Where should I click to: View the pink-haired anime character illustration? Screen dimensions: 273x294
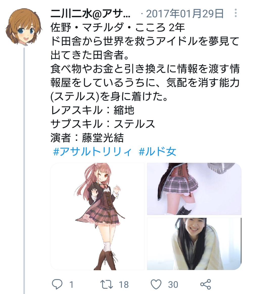coord(97,216)
